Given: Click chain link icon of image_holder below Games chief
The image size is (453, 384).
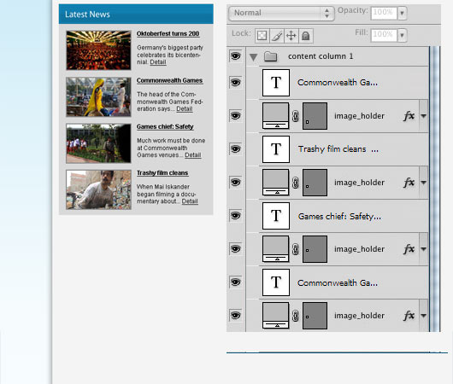Looking at the screenshot, I should pyautogui.click(x=296, y=249).
